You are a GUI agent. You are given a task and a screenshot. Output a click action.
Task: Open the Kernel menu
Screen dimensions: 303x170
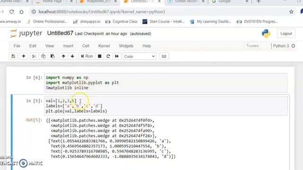click(x=104, y=46)
